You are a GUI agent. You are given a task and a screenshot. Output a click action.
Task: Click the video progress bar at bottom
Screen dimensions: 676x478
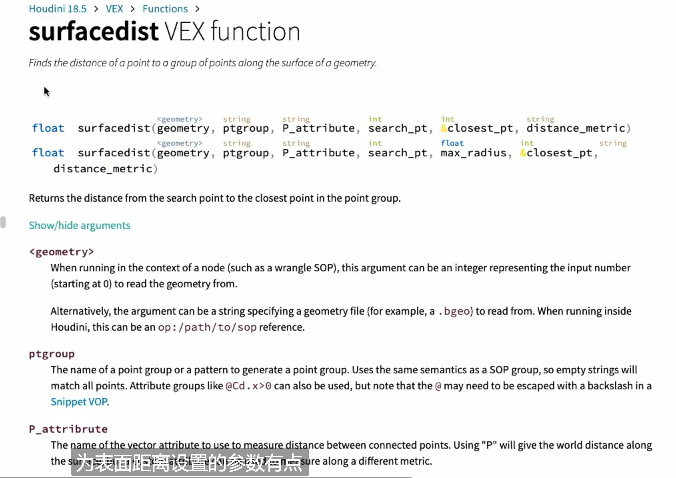click(x=206, y=477)
